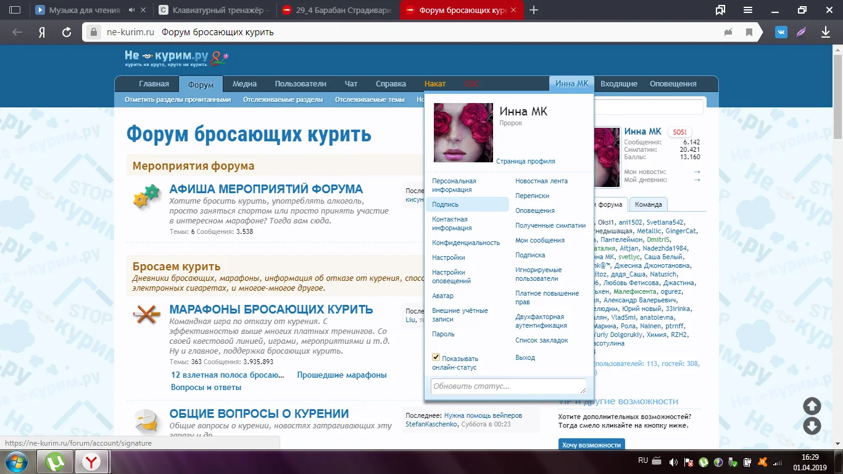Select Подпись in the account menu
843x474 pixels.
467,204
